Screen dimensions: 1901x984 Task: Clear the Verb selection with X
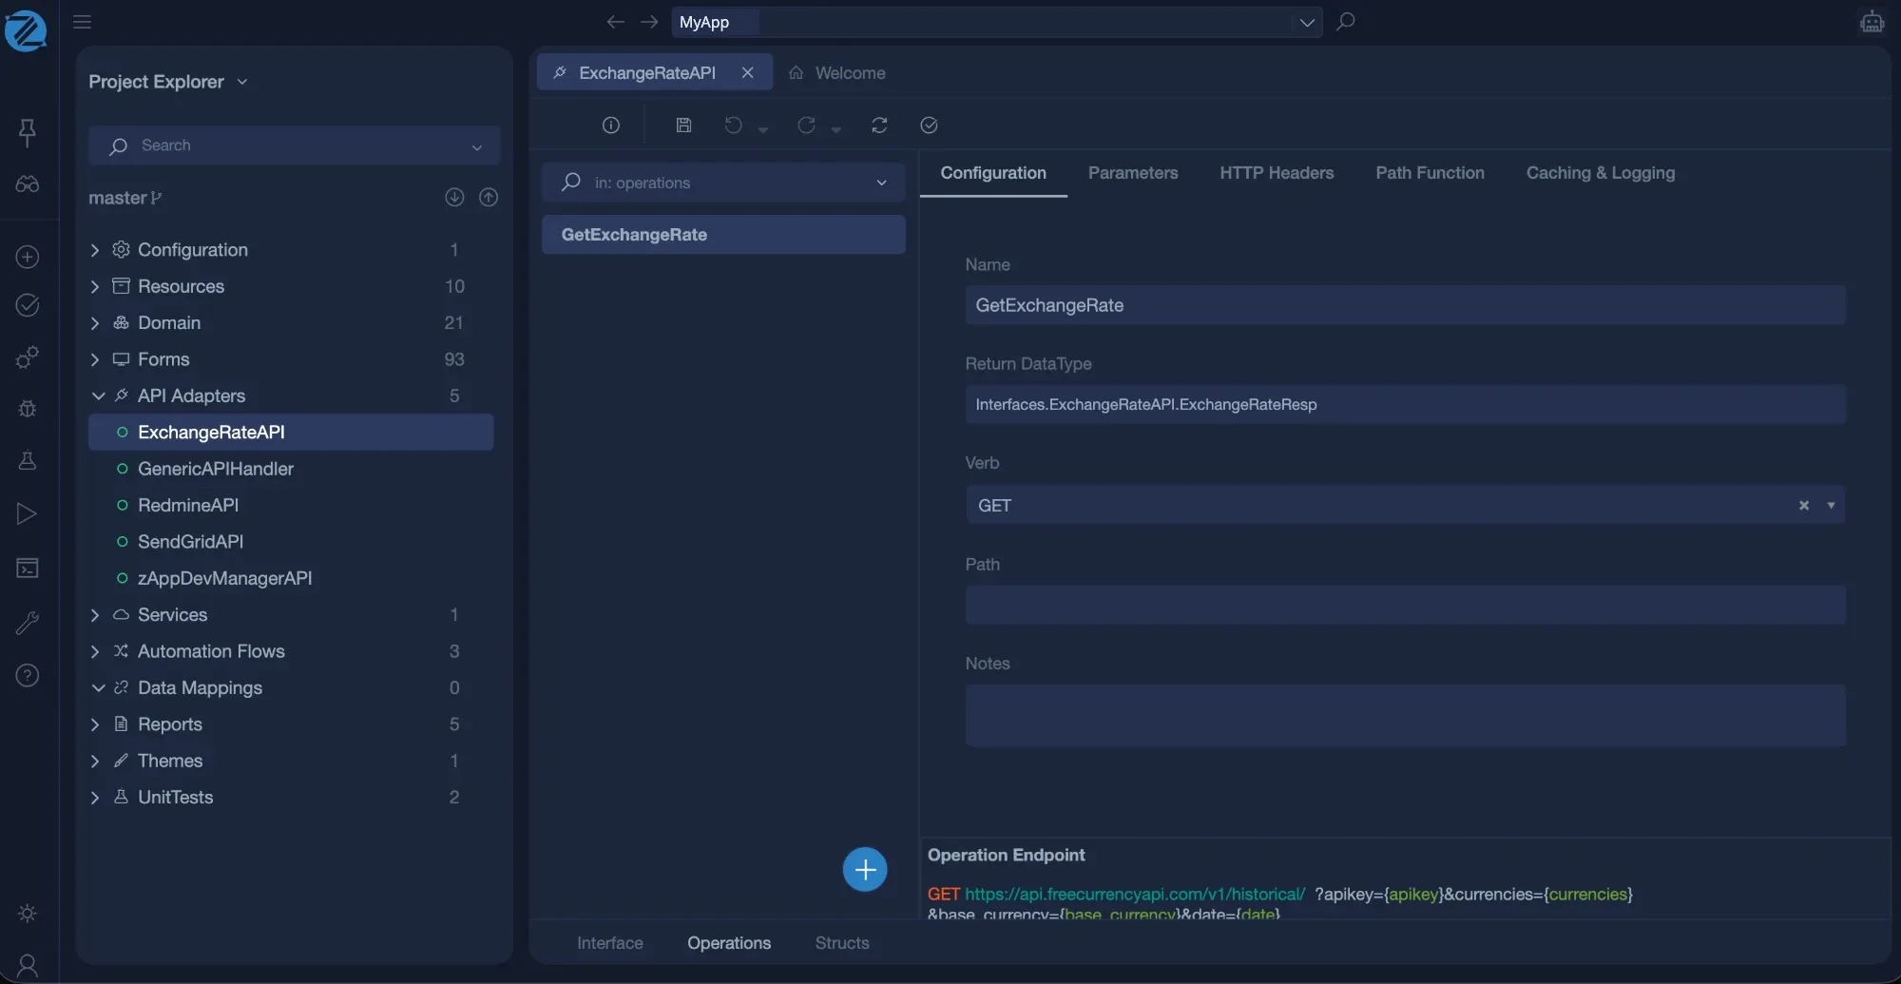[x=1803, y=506]
